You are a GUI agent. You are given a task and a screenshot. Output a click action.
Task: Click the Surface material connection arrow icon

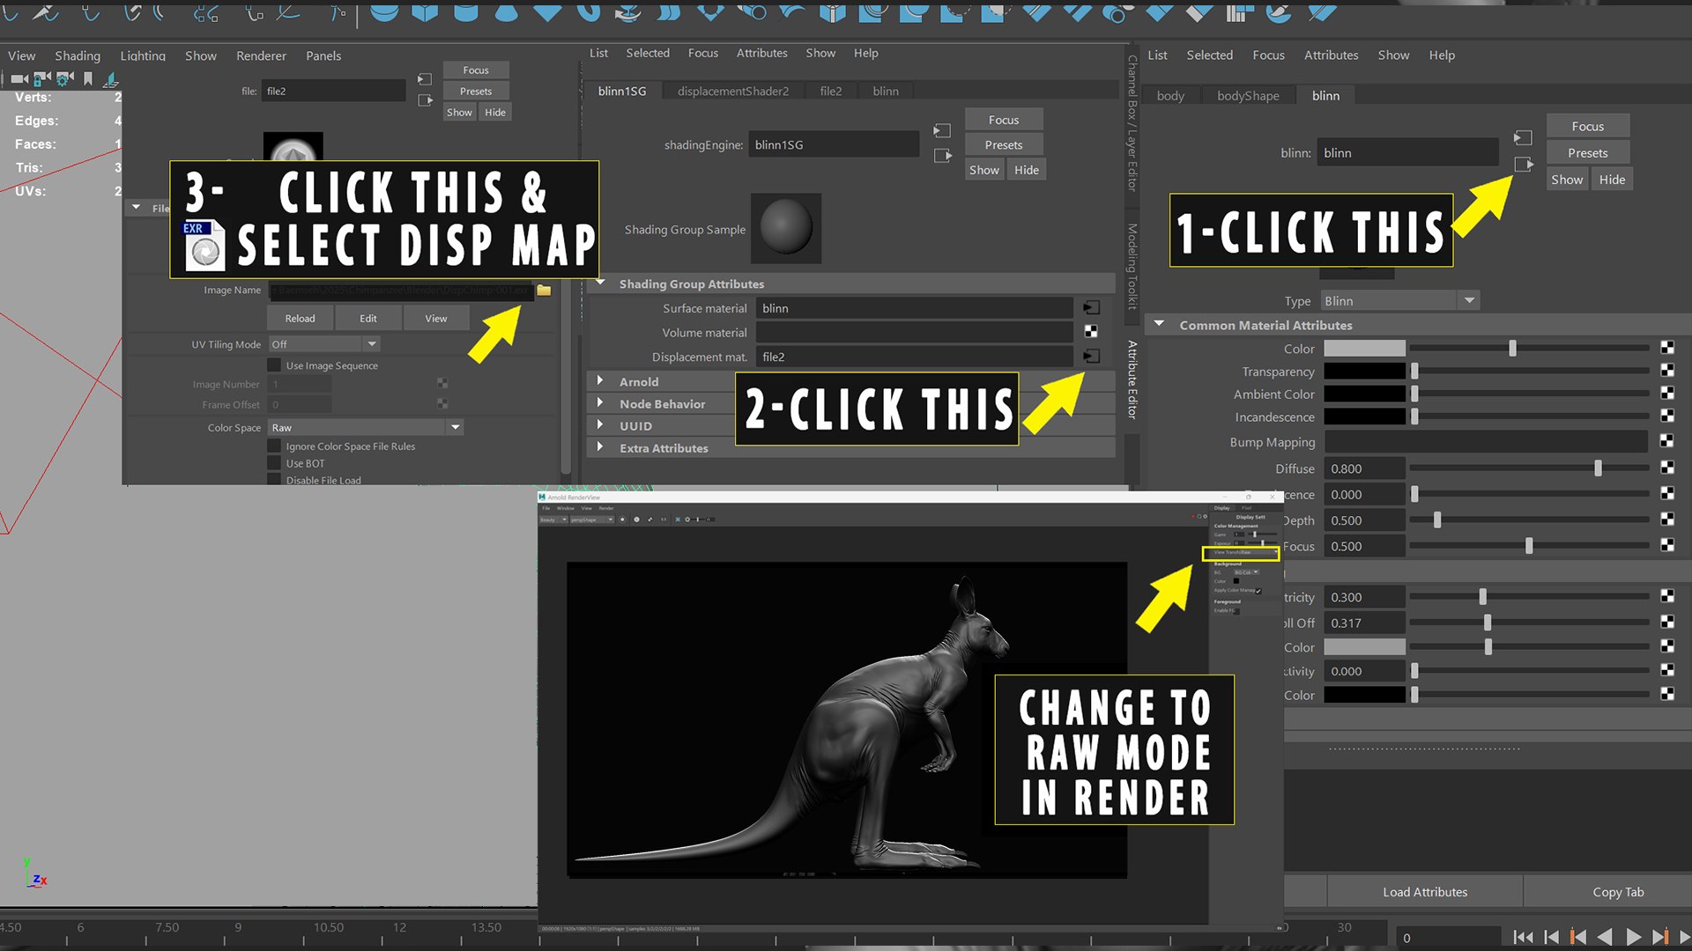click(1091, 308)
